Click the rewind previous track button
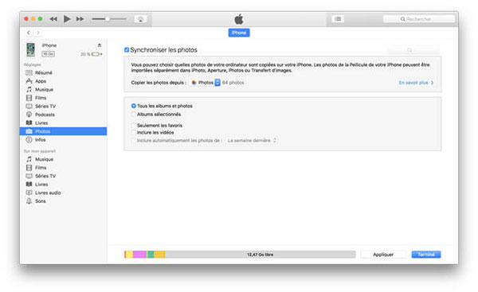The image size is (478, 292). tap(53, 19)
